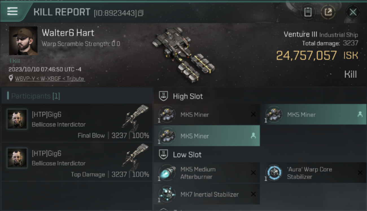Copy the kill report ID number
This screenshot has width=367, height=211.
pyautogui.click(x=140, y=13)
